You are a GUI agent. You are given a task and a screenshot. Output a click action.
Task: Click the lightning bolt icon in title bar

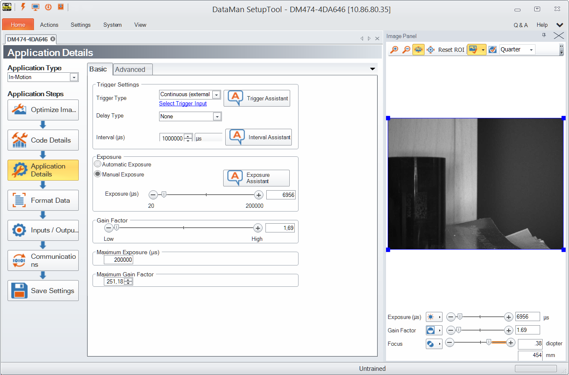pos(23,7)
